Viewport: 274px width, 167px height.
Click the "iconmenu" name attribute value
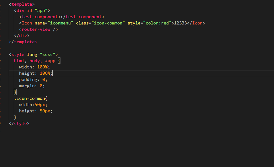pos(60,23)
